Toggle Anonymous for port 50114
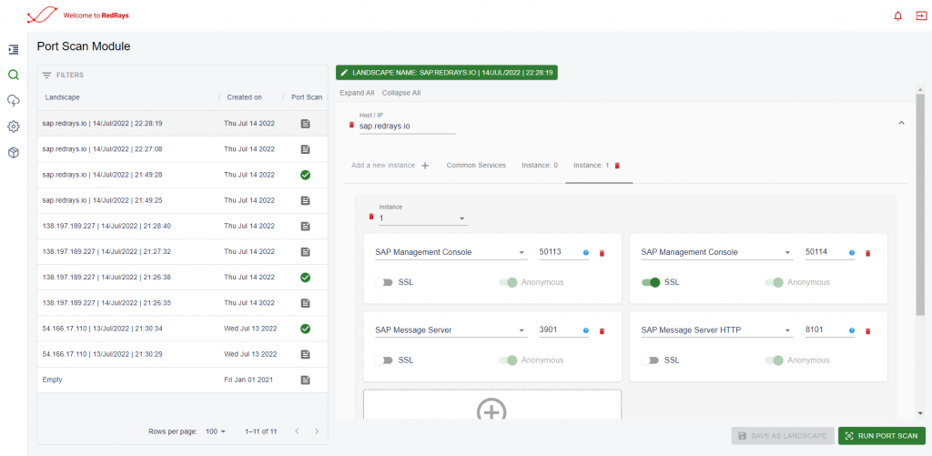The width and height of the screenshot is (932, 456). pyautogui.click(x=775, y=282)
